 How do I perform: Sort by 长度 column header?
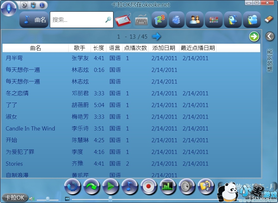(98, 48)
